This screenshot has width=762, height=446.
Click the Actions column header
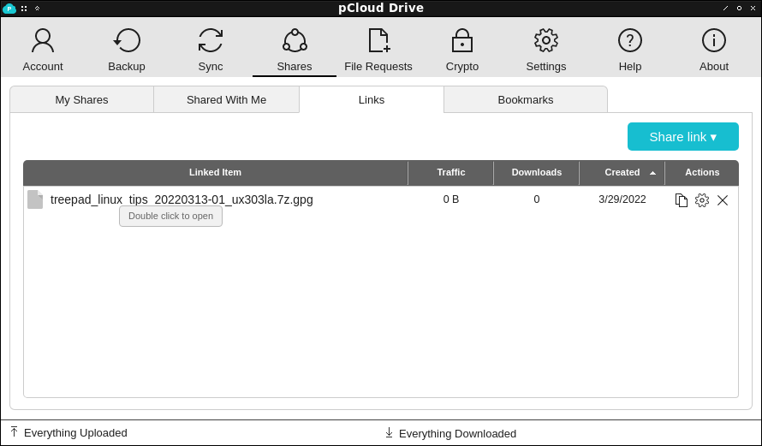click(x=702, y=172)
